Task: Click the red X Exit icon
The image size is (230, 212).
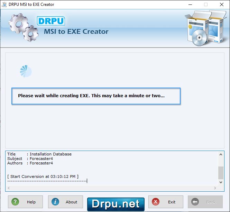Action: 156,202
